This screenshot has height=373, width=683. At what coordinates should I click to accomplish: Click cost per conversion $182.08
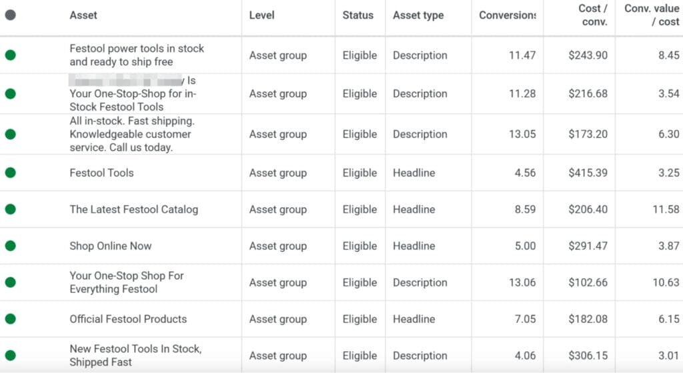588,318
